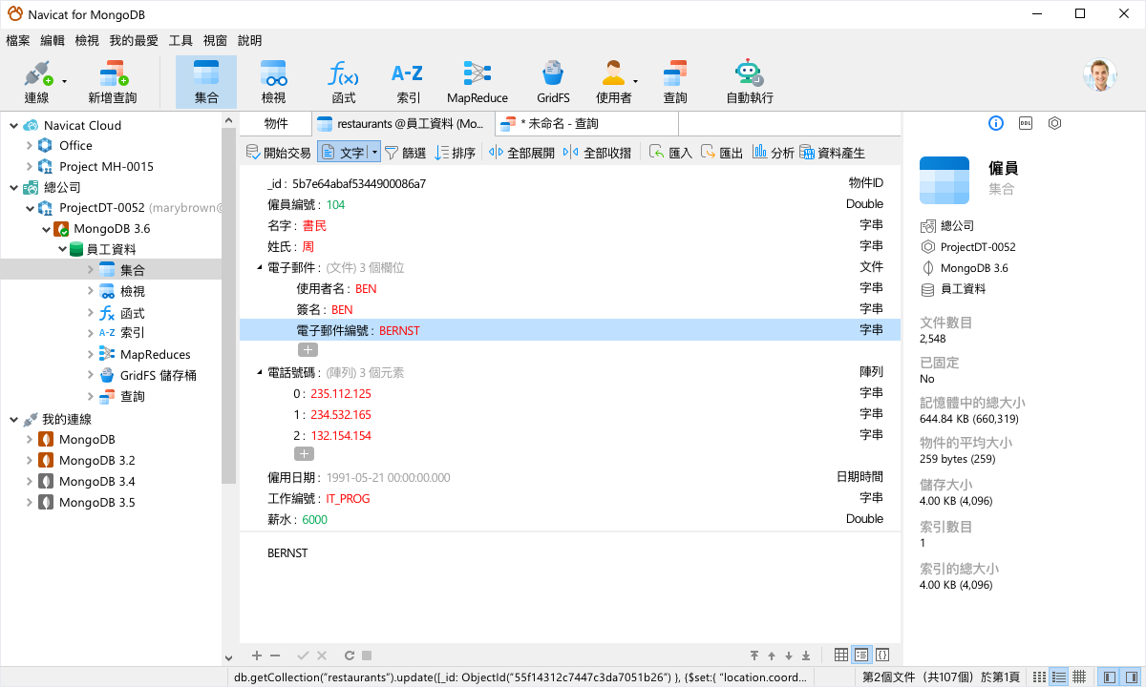Toggle left pane layout button in status bar
The height and width of the screenshot is (687, 1146).
[x=1110, y=677]
